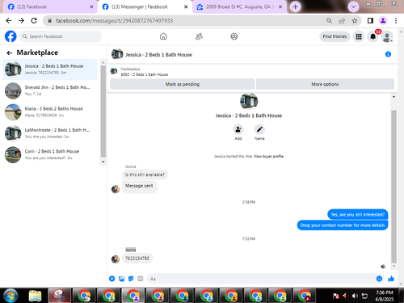Open more actions plus icon in composer
The height and width of the screenshot is (303, 404).
(112, 279)
